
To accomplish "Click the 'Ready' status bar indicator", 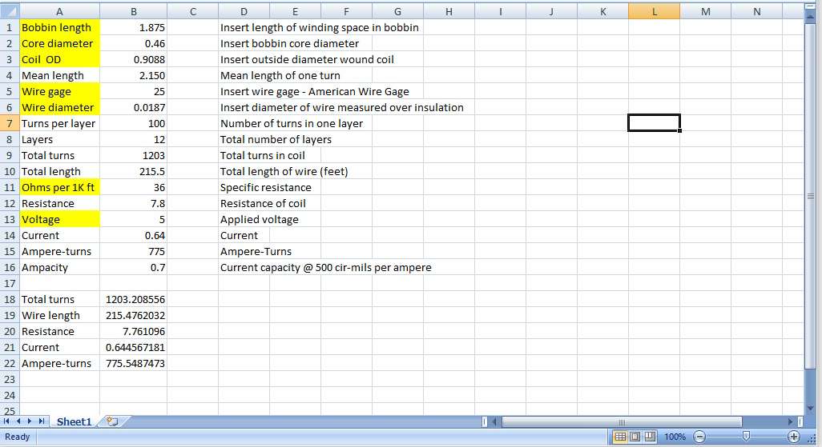I will pos(18,437).
